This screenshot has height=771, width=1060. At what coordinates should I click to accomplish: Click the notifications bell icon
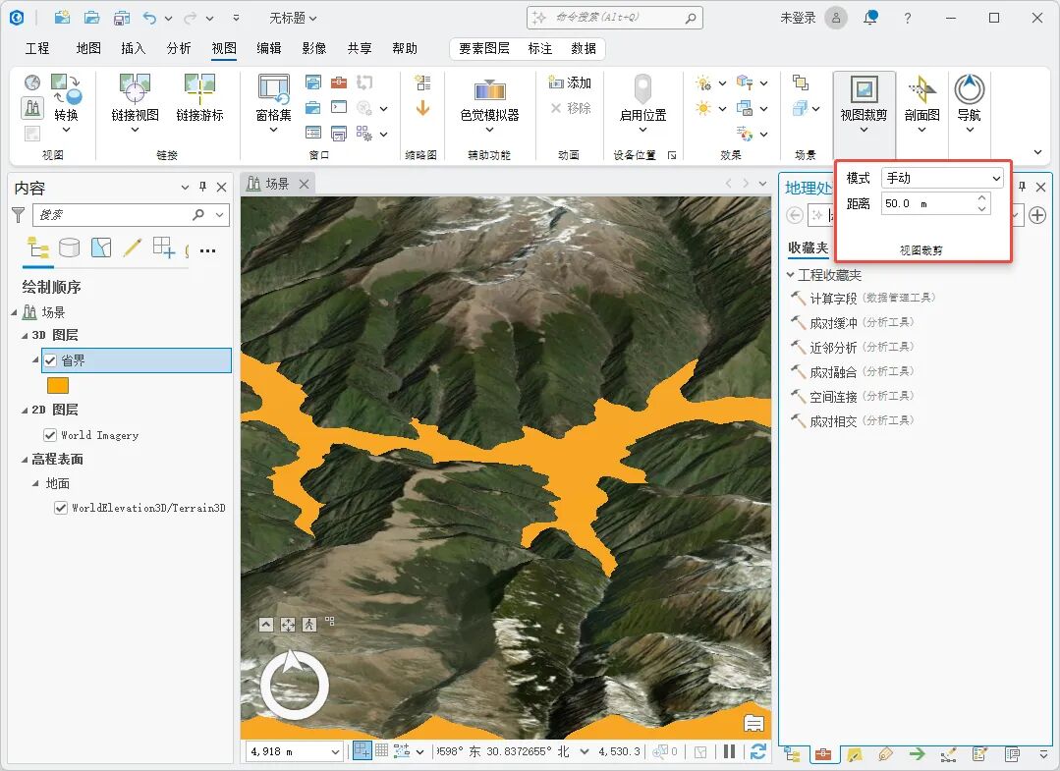point(870,18)
